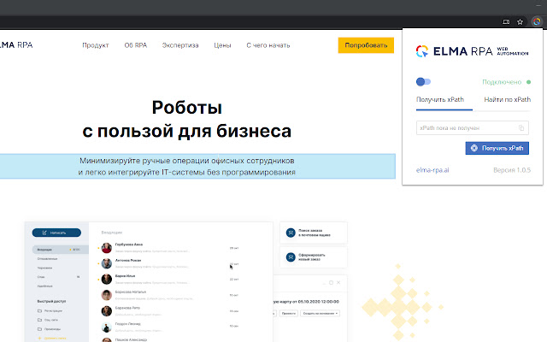Click Гордон Леонид's avatar in mail list

pyautogui.click(x=106, y=327)
